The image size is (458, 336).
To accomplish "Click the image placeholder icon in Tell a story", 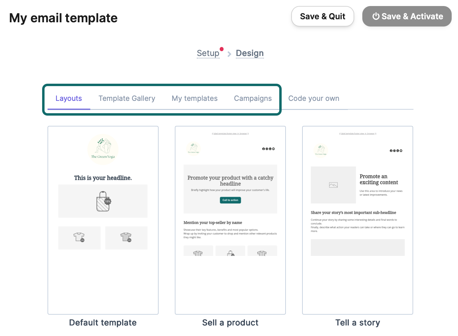I will [x=333, y=185].
